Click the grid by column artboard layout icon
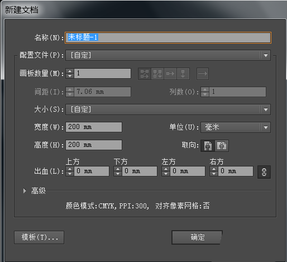The width and height of the screenshot is (287, 262). [157, 74]
